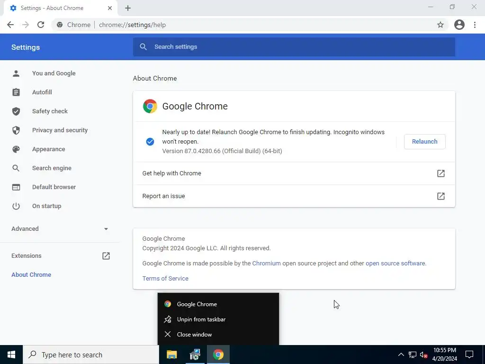This screenshot has height=364, width=485.
Task: Expand the Advanced section arrow
Action: click(106, 229)
